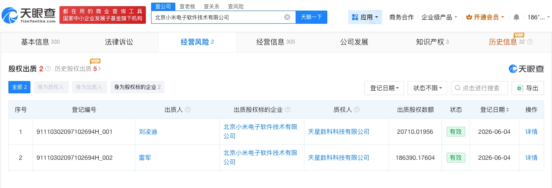The height and width of the screenshot is (188, 552).
Task: Expand the 企业级产品 dropdown
Action: pyautogui.click(x=439, y=17)
